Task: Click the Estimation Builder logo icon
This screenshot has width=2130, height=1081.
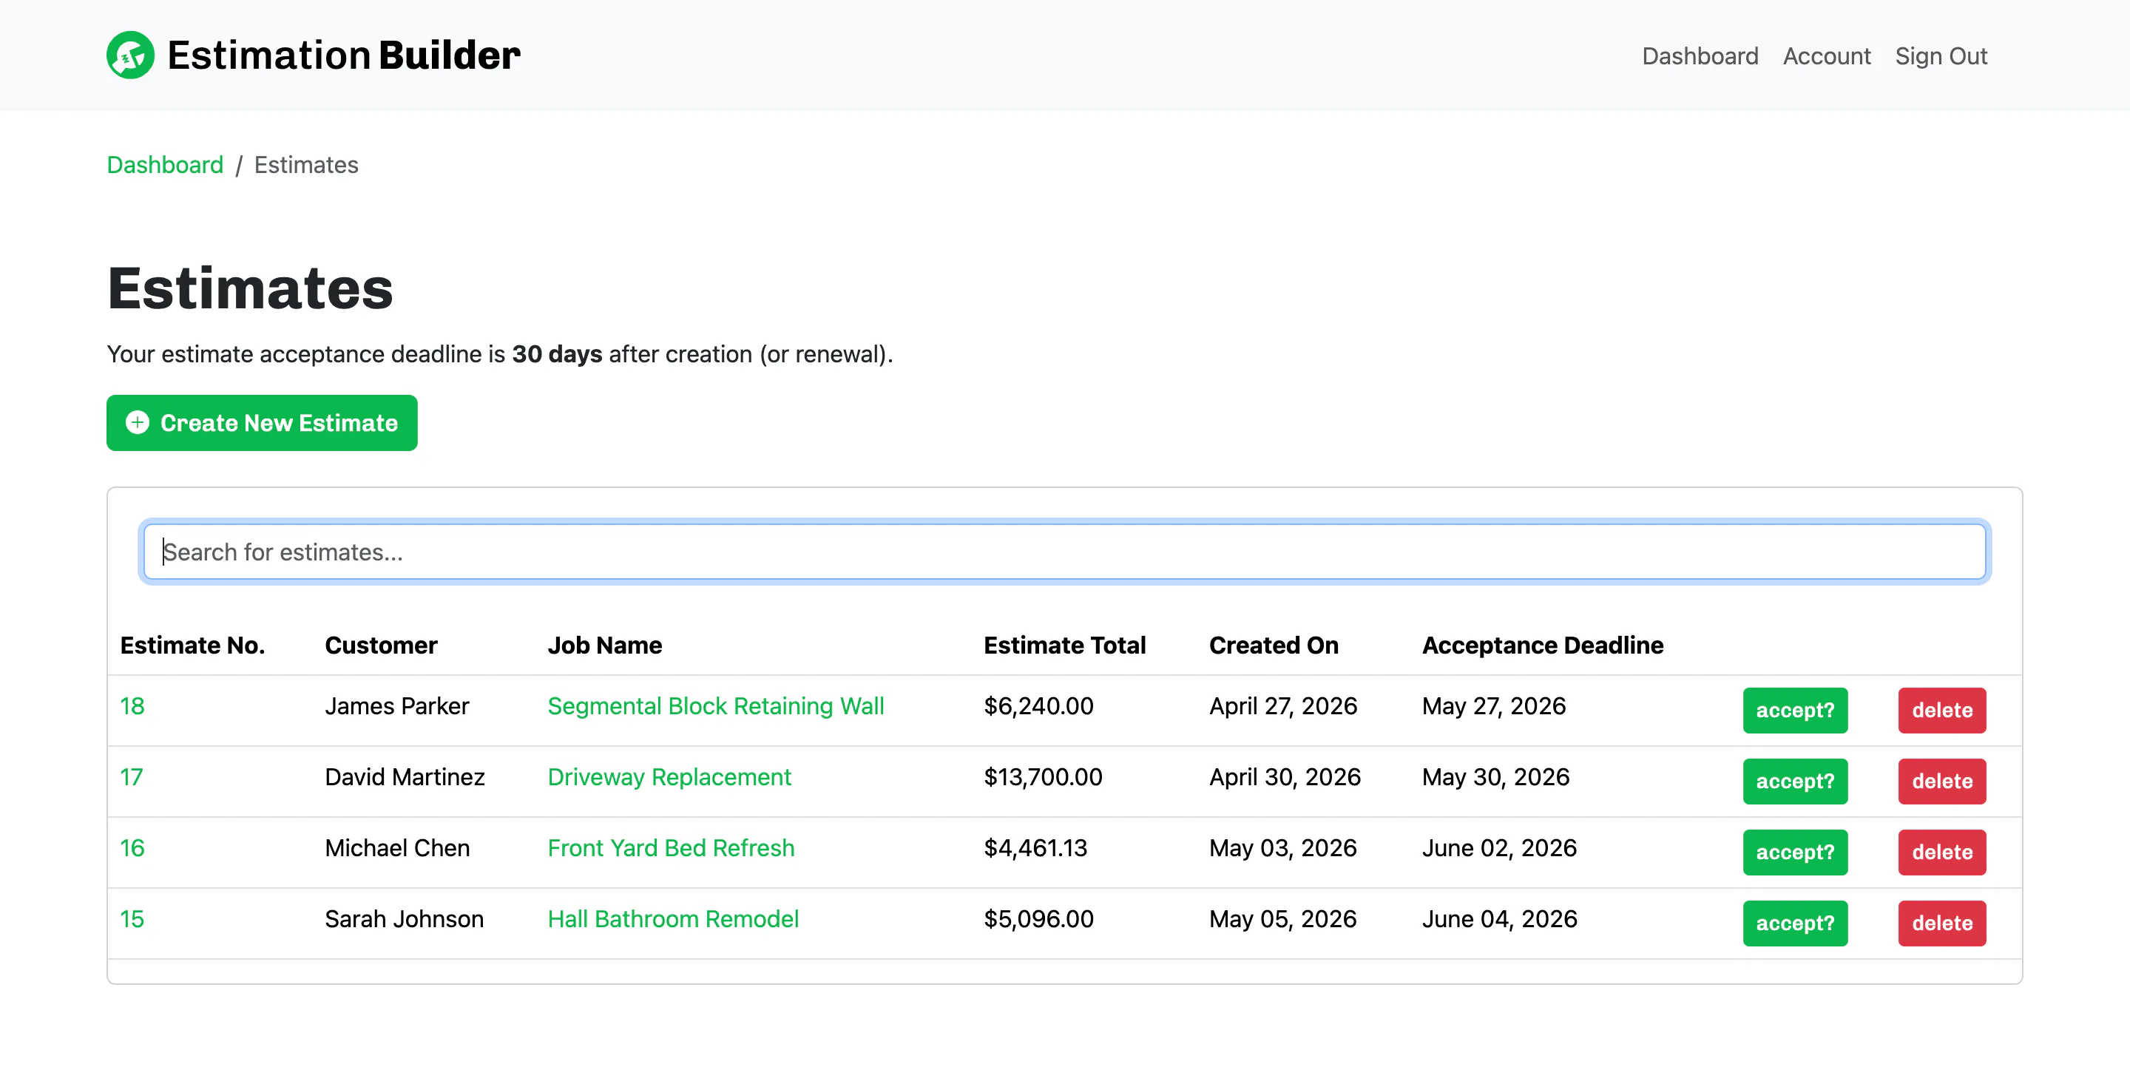Action: click(x=131, y=55)
